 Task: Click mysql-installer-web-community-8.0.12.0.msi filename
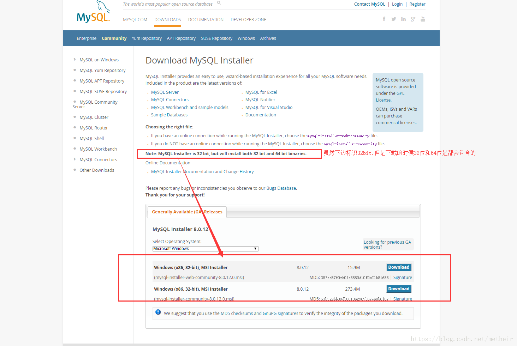pyautogui.click(x=199, y=278)
